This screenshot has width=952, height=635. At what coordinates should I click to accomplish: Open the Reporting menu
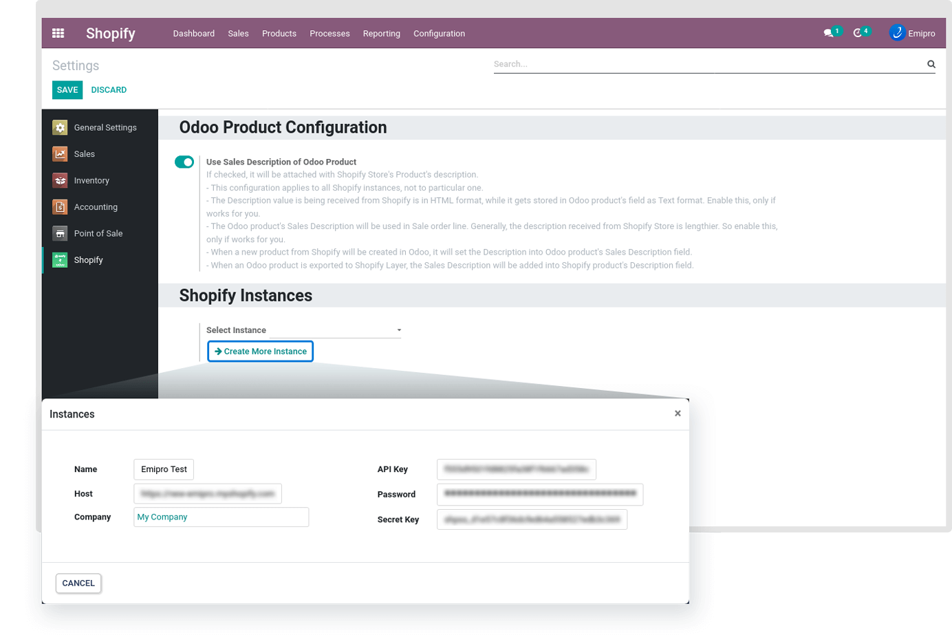coord(381,33)
